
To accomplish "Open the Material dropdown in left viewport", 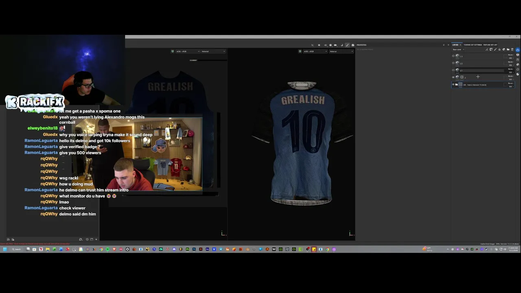I will coord(213,51).
